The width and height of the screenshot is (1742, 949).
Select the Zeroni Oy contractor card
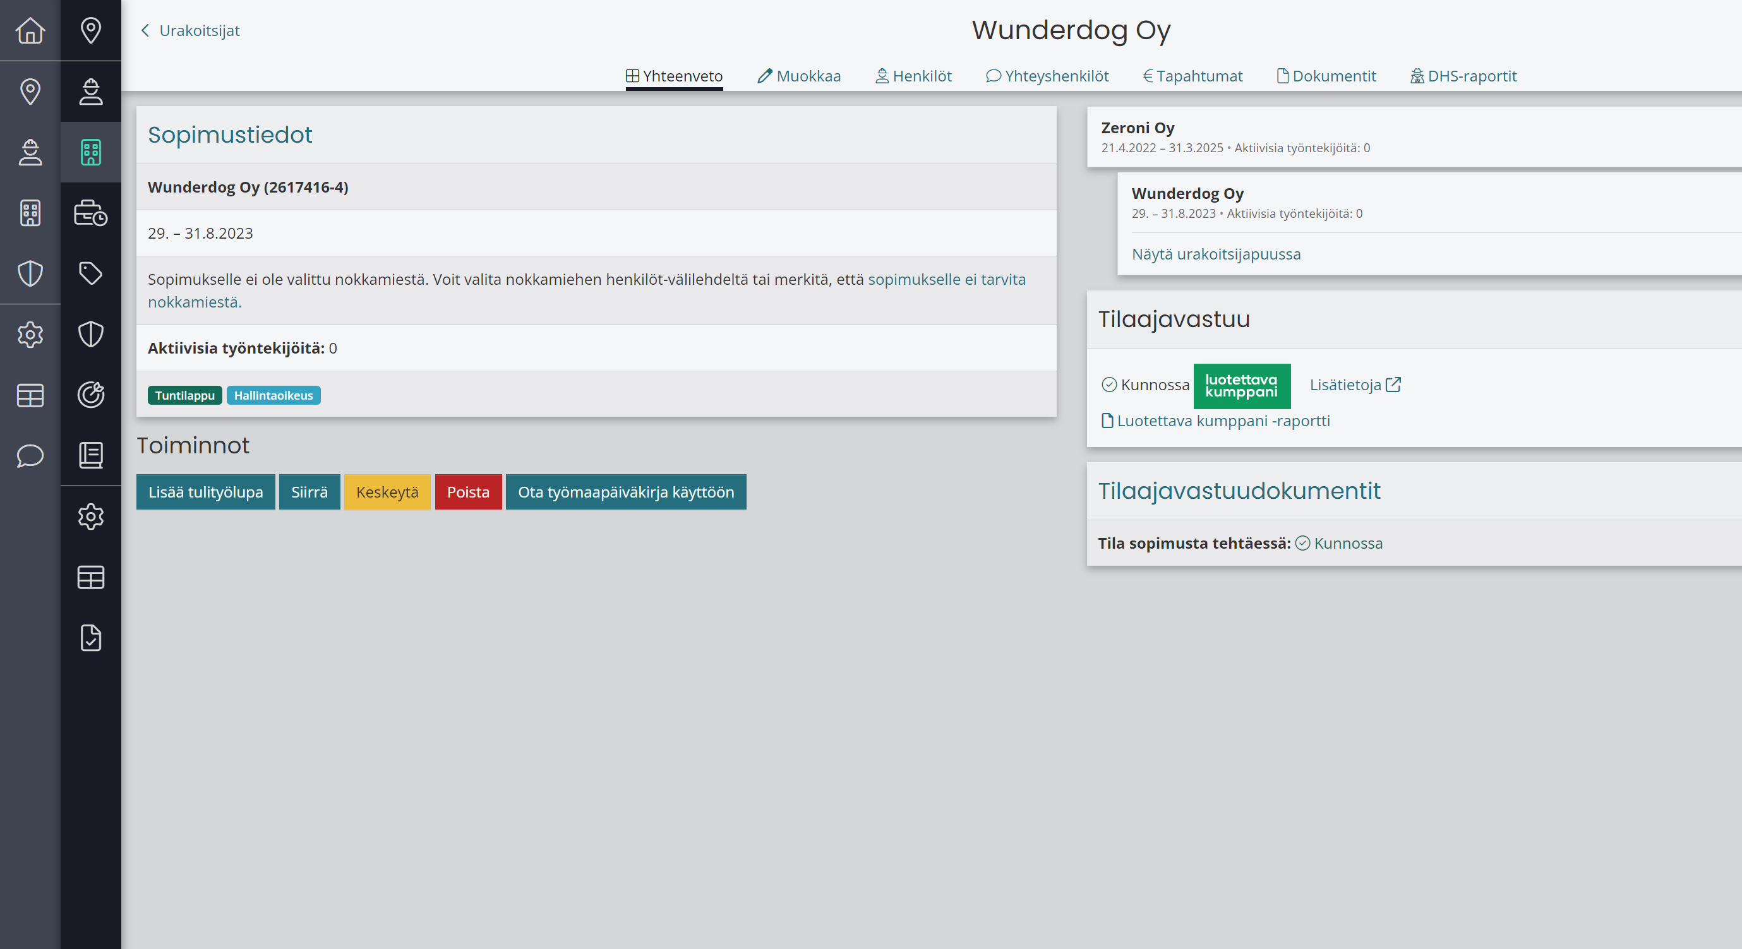click(x=1414, y=136)
